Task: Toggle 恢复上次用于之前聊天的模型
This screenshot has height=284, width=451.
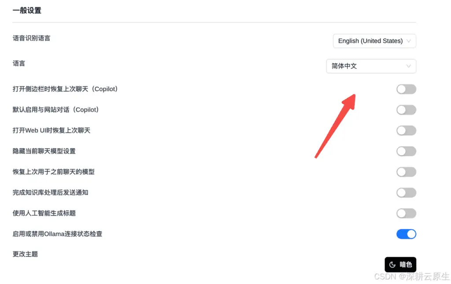Action: pyautogui.click(x=406, y=172)
